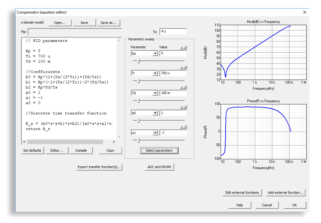321x223 pixels.
Task: Click the Td sweep slider handle
Action: pos(139,101)
